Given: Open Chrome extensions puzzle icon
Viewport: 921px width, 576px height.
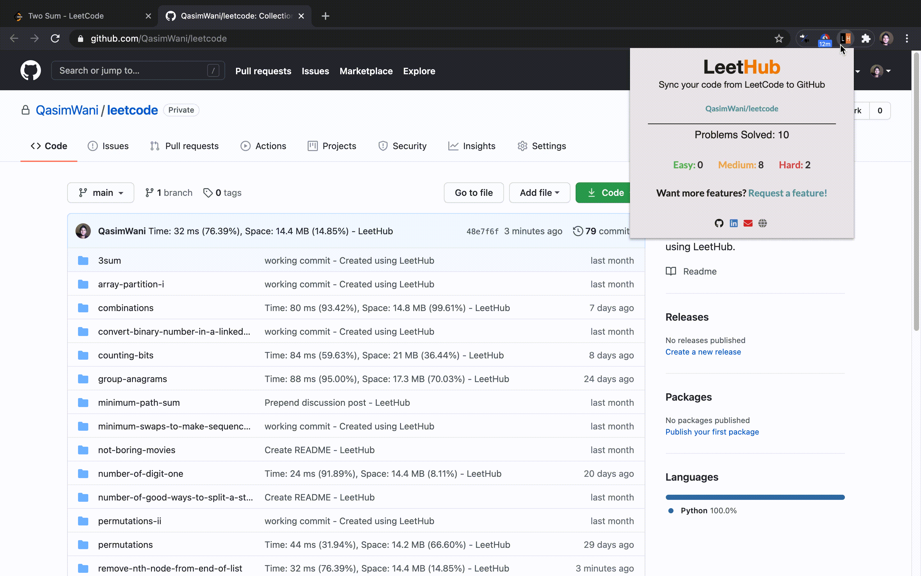Looking at the screenshot, I should (866, 38).
